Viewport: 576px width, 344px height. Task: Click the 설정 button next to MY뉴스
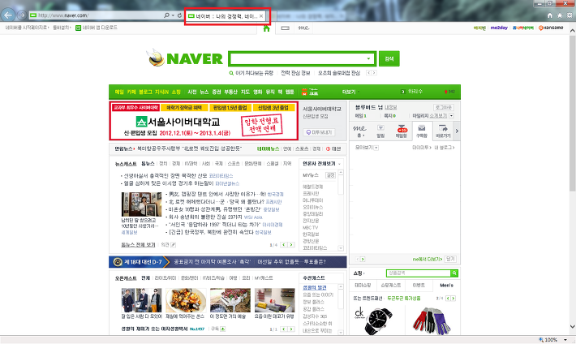click(x=331, y=175)
